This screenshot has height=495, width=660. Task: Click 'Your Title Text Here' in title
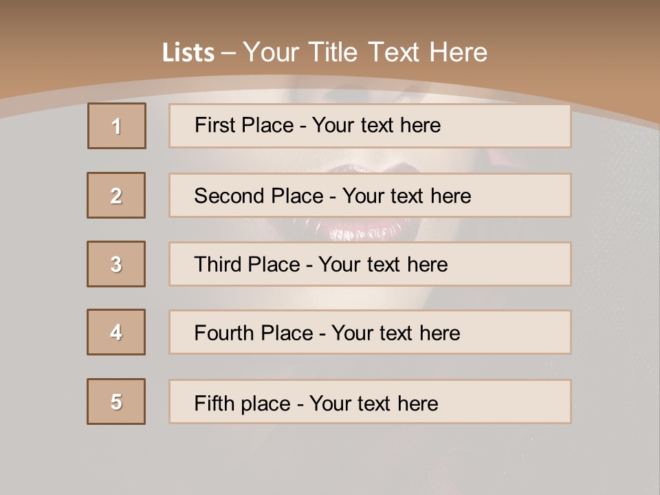click(x=365, y=52)
